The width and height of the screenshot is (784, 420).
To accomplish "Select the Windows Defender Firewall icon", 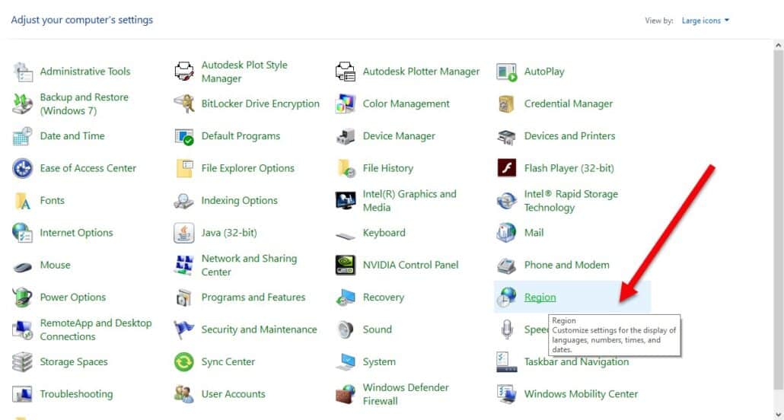I will (346, 394).
